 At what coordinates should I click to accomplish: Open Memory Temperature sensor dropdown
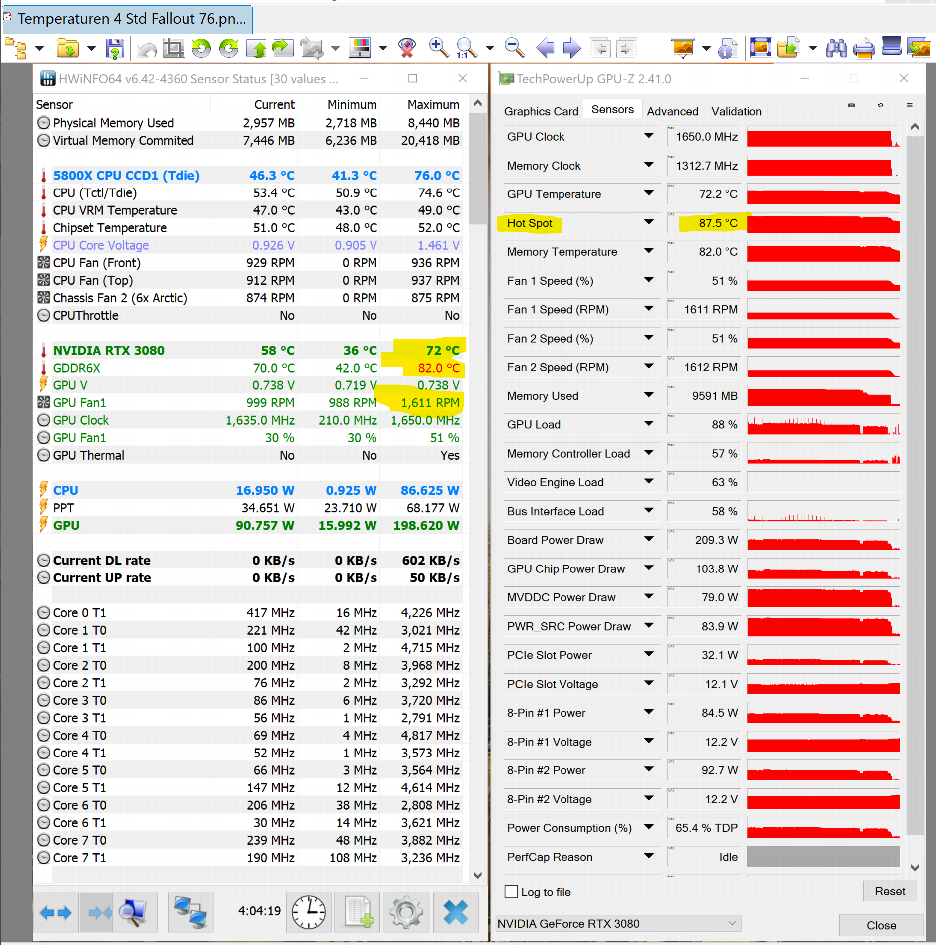(x=649, y=251)
